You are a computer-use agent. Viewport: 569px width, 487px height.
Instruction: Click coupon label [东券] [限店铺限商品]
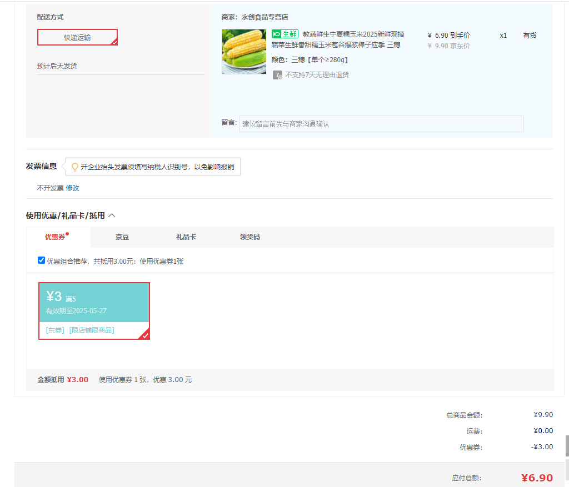click(x=80, y=330)
